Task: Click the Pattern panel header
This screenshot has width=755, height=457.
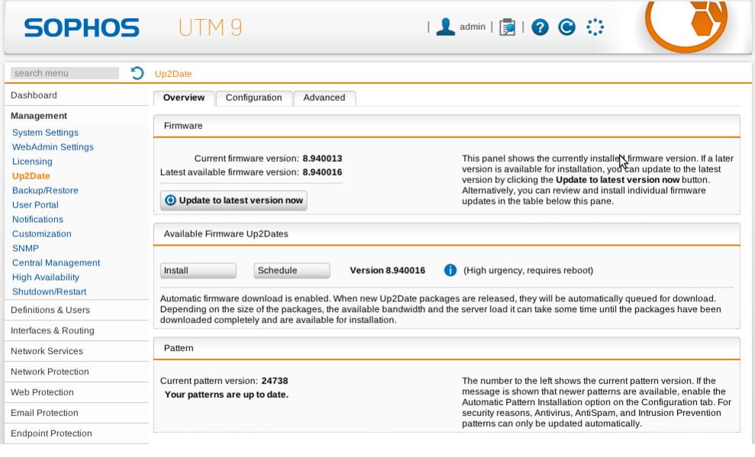Action: pyautogui.click(x=447, y=348)
